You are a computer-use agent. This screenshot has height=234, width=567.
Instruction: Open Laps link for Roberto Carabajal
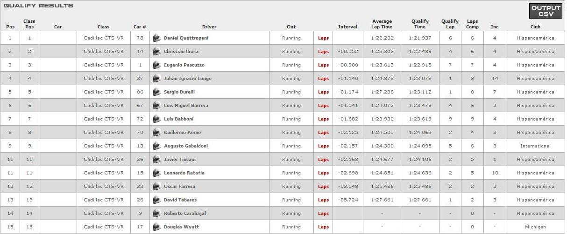[323, 214]
